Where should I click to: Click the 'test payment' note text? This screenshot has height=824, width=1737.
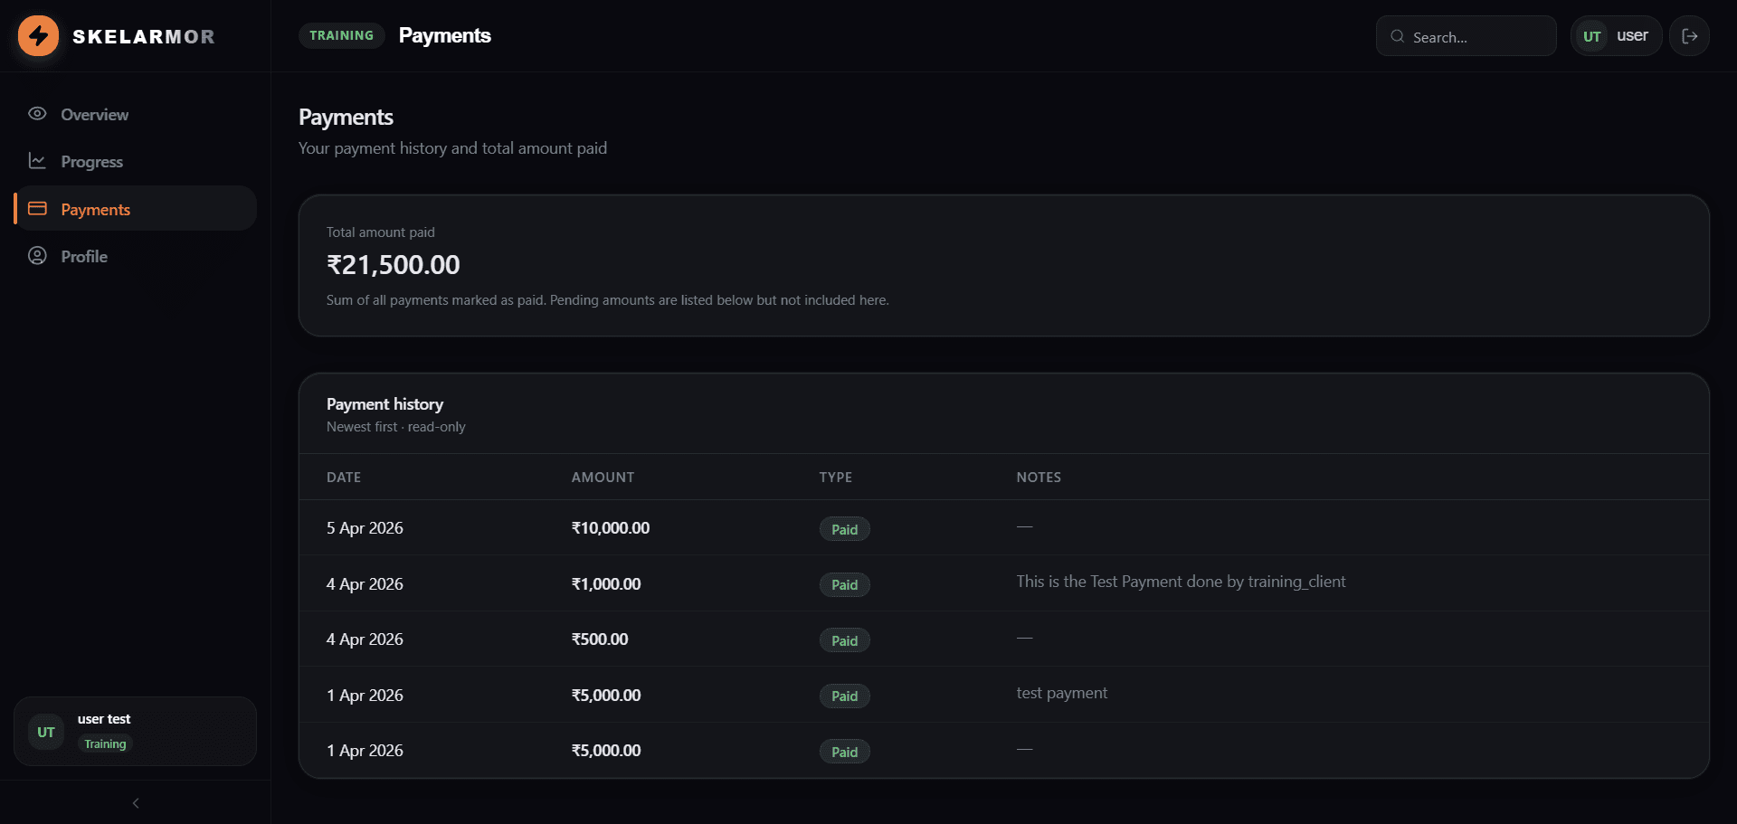pos(1061,693)
